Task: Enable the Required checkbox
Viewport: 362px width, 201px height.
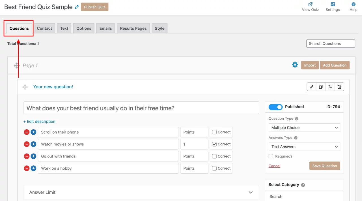Action: (x=271, y=156)
